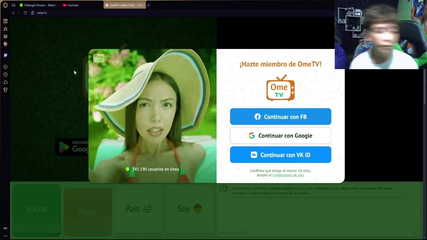Image resolution: width=427 pixels, height=240 pixels.
Task: Click the ¡Hazte miembro de OmeTV! heading
Action: pyautogui.click(x=281, y=64)
